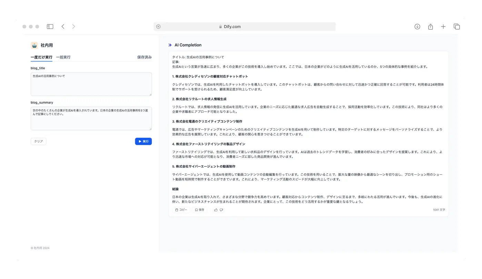Click the lock icon in the address bar

point(220,26)
